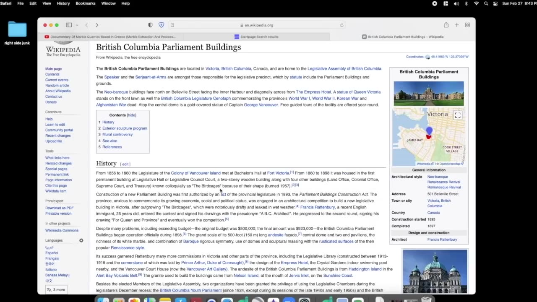Click the globe icon beside coordinates
537x302 pixels.
point(428,57)
